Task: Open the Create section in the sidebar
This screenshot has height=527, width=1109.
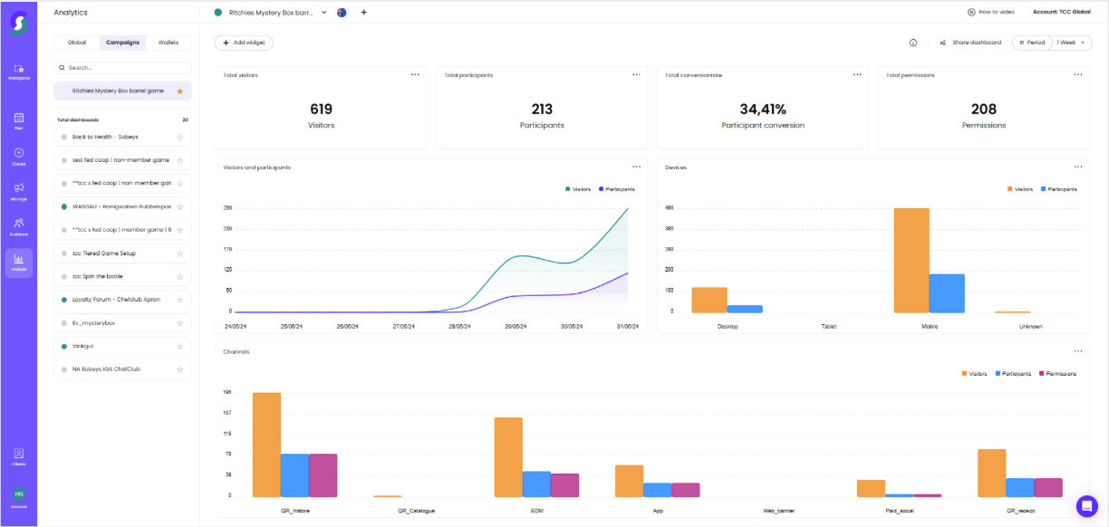Action: click(18, 156)
